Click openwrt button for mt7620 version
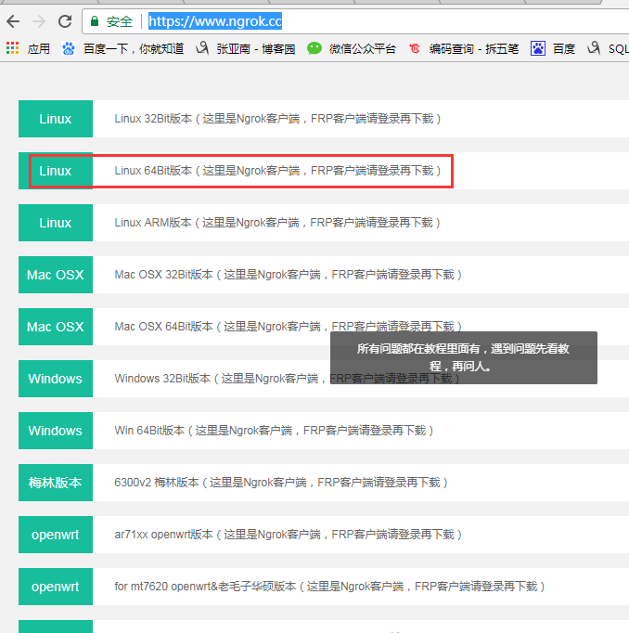The width and height of the screenshot is (629, 633). [56, 587]
